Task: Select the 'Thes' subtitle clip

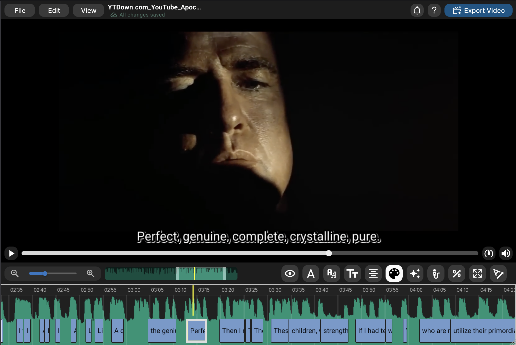Action: pos(280,331)
